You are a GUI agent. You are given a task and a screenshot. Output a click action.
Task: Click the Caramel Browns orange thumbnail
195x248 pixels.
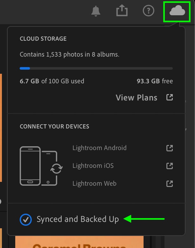point(79,242)
